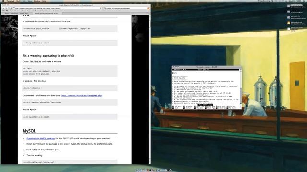The image size is (307, 172).
Task: Click WriteOut shortcut in nano
Action: click(188, 107)
